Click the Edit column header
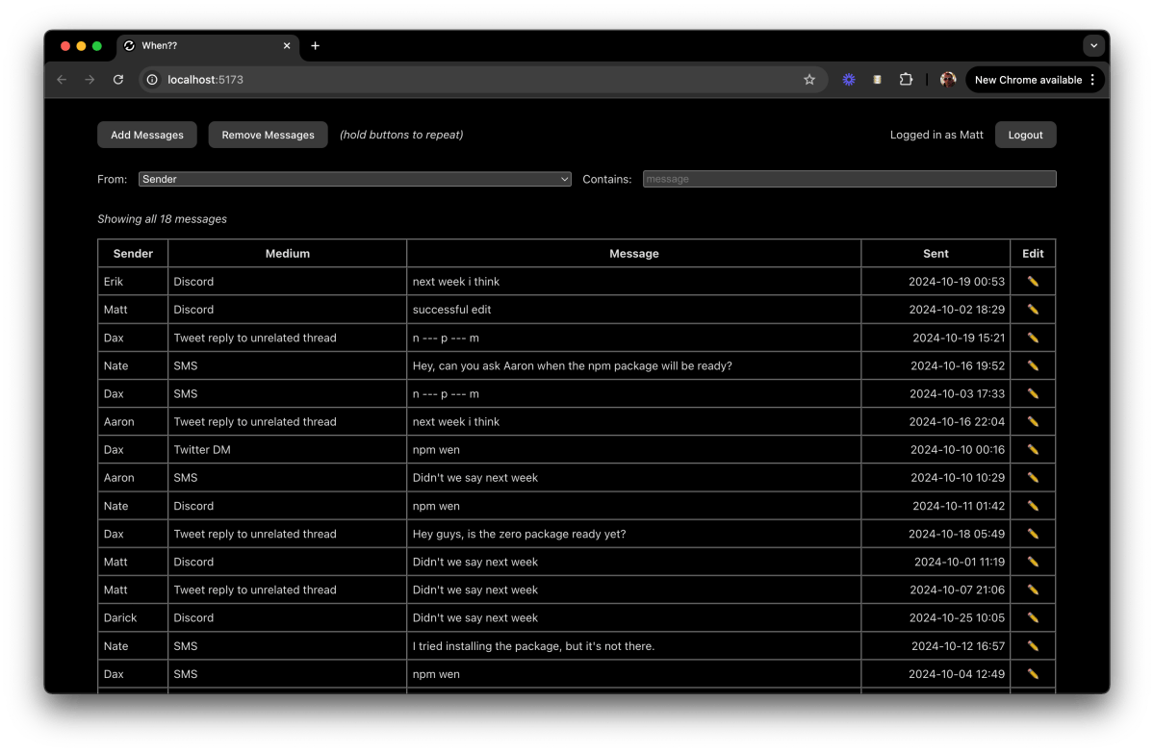 point(1033,253)
